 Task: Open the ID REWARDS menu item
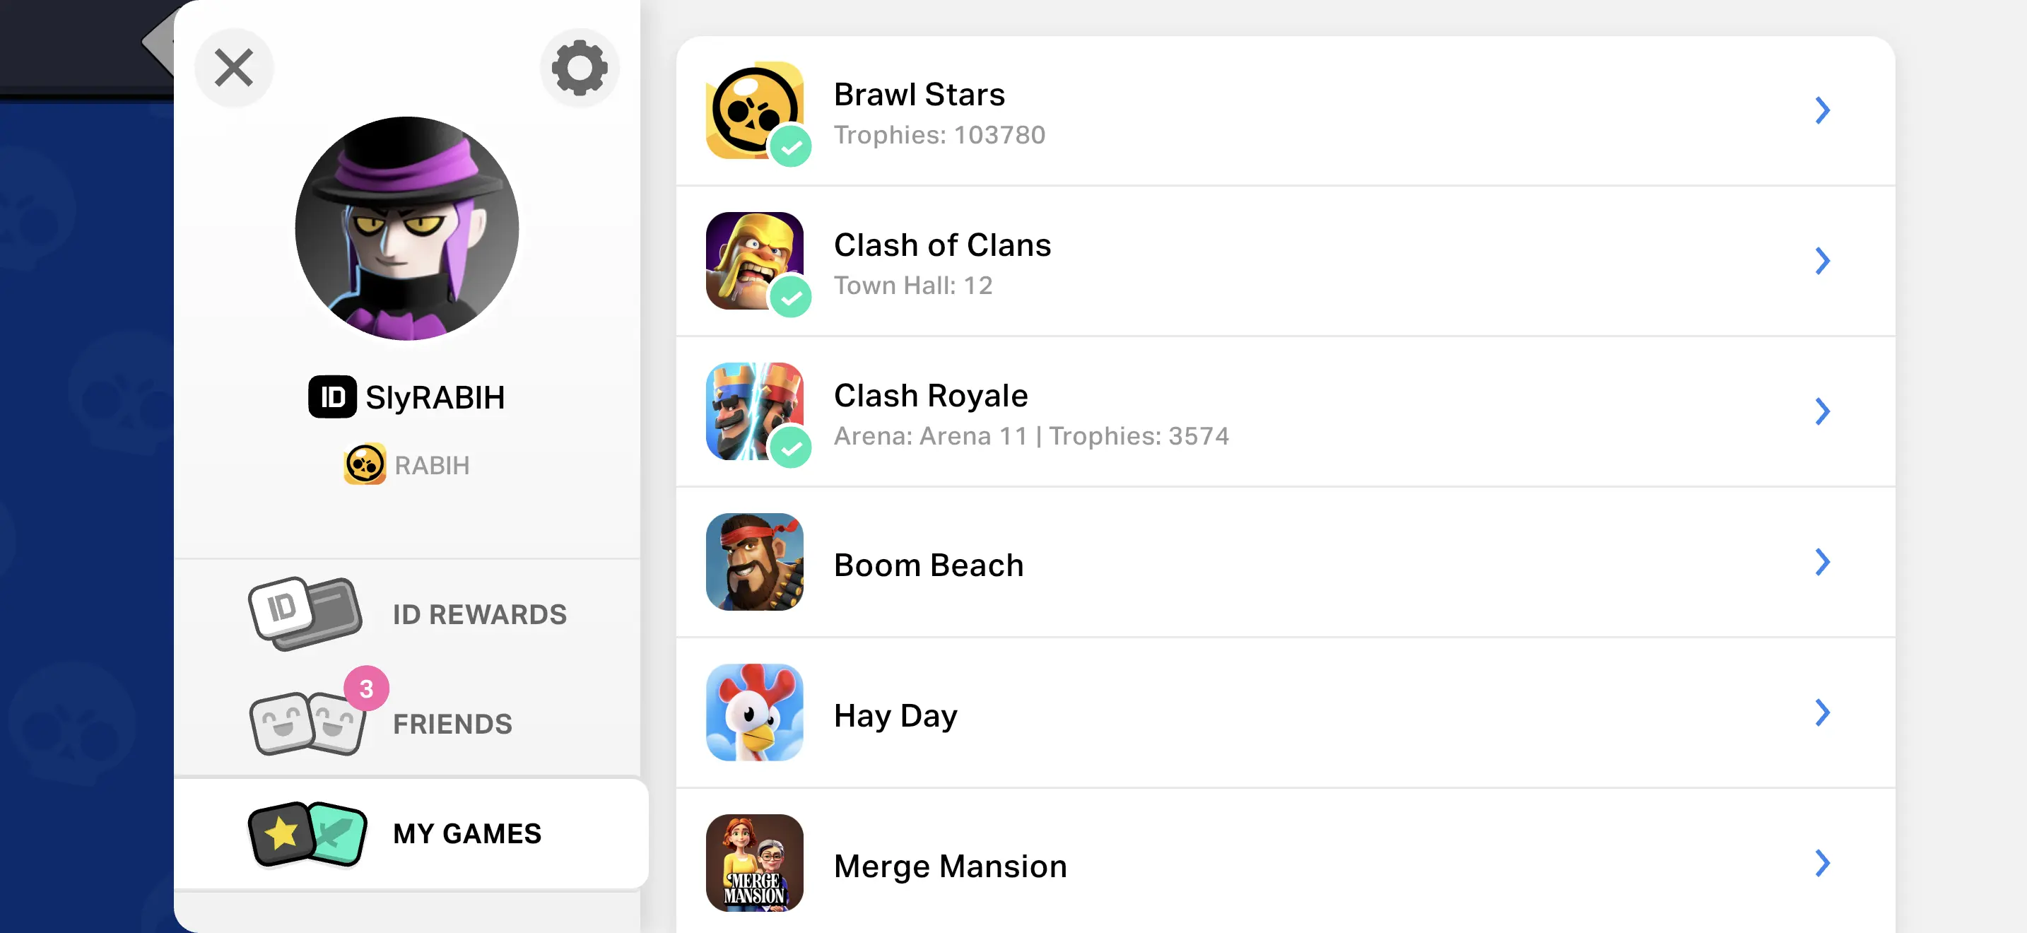point(407,614)
